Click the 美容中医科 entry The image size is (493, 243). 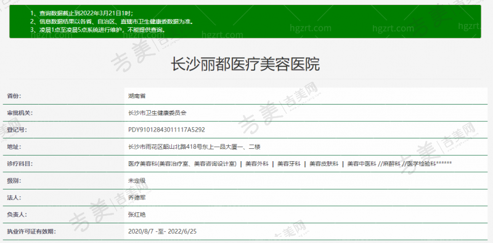tap(362, 164)
